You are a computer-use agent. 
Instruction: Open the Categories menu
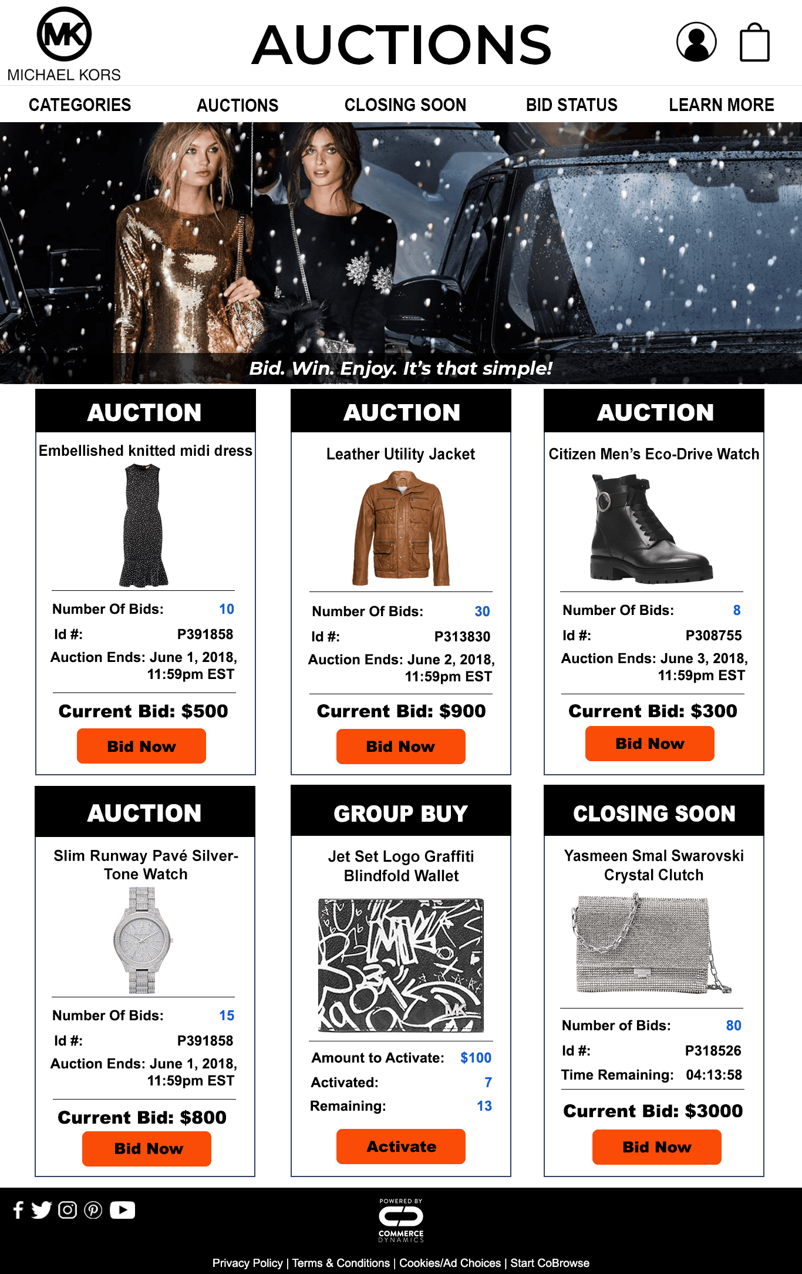coord(80,105)
